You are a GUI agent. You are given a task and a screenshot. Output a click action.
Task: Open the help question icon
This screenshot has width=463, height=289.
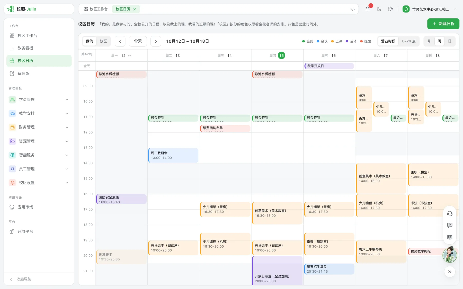pyautogui.click(x=450, y=225)
